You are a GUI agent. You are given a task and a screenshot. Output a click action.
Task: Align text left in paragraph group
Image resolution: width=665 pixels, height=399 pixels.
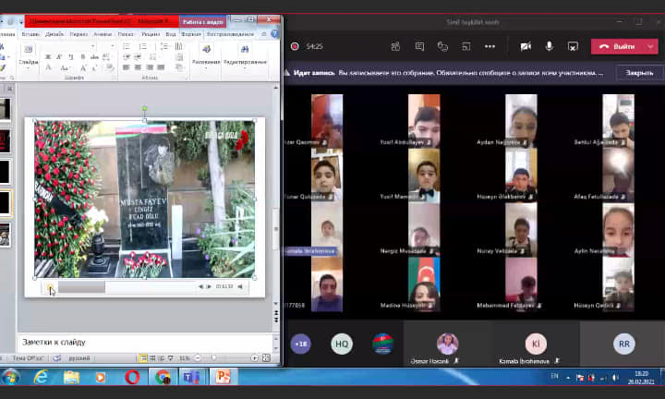click(127, 67)
